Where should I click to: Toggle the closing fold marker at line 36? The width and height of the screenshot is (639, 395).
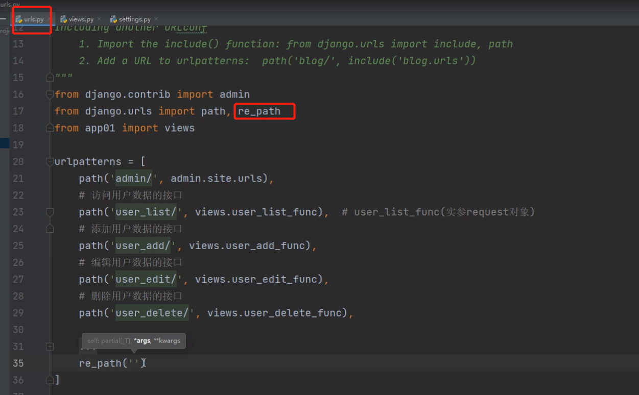[x=50, y=380]
